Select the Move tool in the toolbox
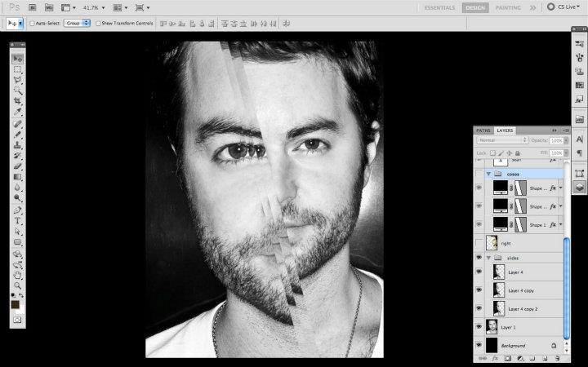This screenshot has height=367, width=588. tap(17, 59)
